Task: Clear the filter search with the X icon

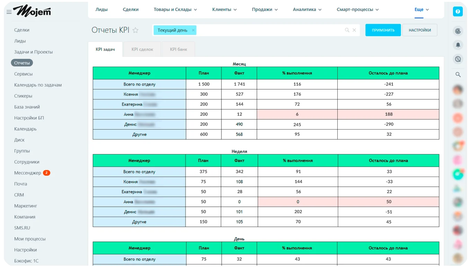Action: tap(354, 30)
